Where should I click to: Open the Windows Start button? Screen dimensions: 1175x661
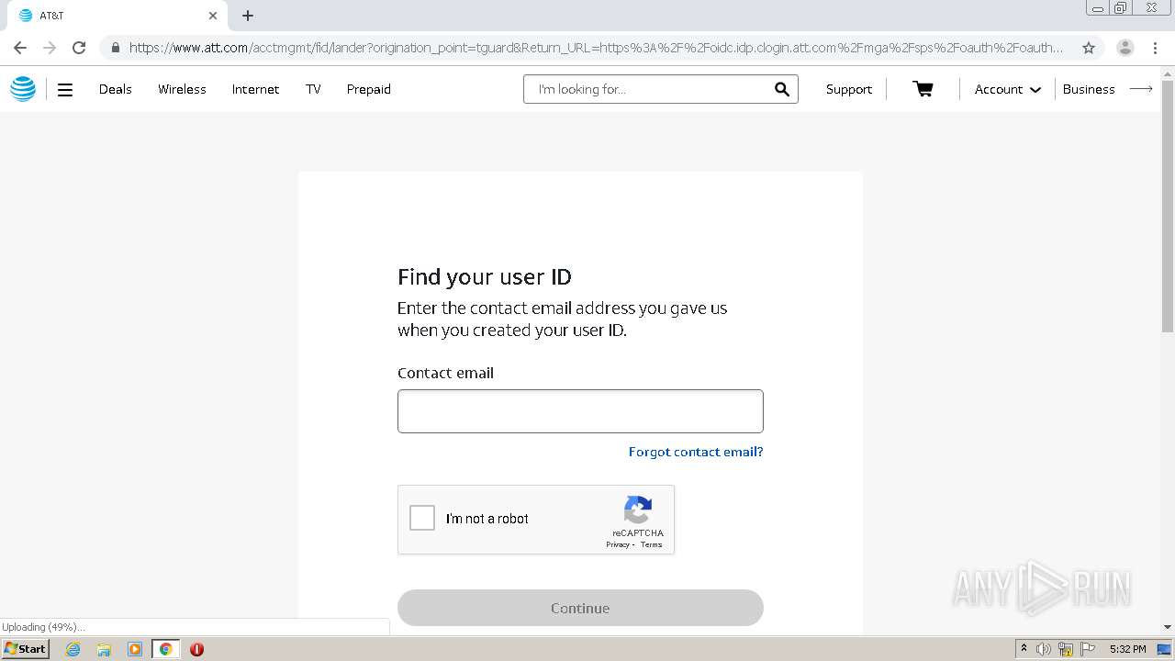click(25, 649)
